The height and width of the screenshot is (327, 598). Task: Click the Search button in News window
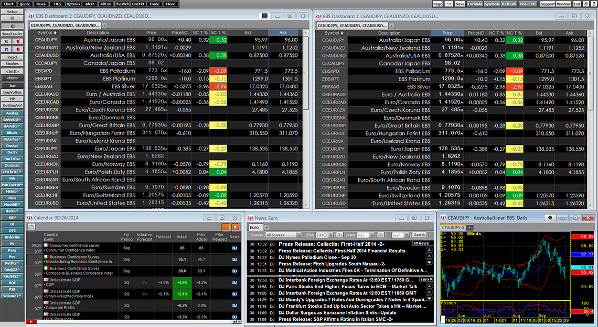pyautogui.click(x=419, y=235)
